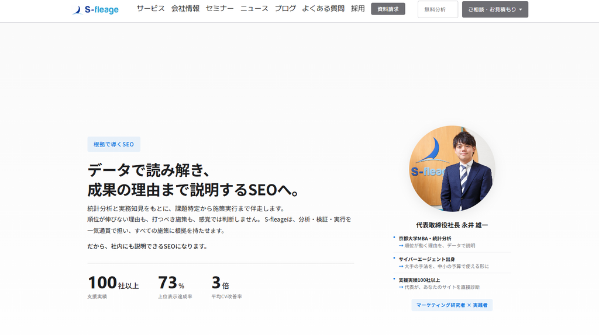599x335 pixels.
Task: Open よくある質問 in the navigation
Action: [x=323, y=8]
